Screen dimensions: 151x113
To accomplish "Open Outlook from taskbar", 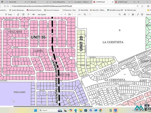I will [x=96, y=110].
